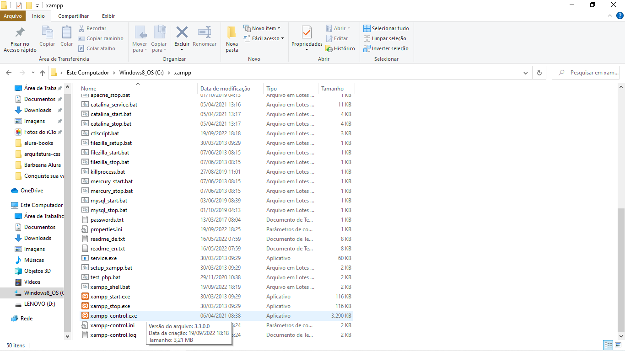Open Músicas in navigation pane
The image size is (625, 351).
[34, 260]
